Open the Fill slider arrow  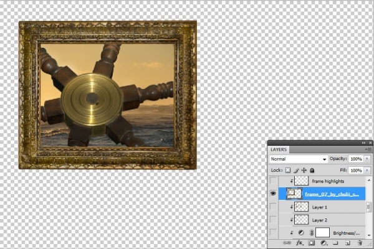coord(367,171)
